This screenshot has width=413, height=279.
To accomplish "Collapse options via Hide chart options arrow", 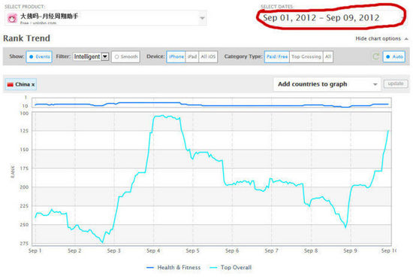I will [x=406, y=39].
